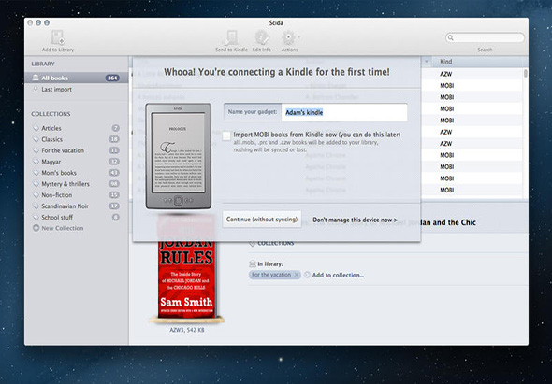Select Last import in the sidebar
Viewport: 552px width, 384px height.
77,90
